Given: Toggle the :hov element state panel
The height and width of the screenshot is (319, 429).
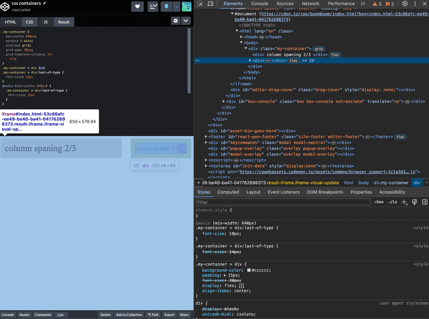Looking at the screenshot, I should tap(379, 202).
